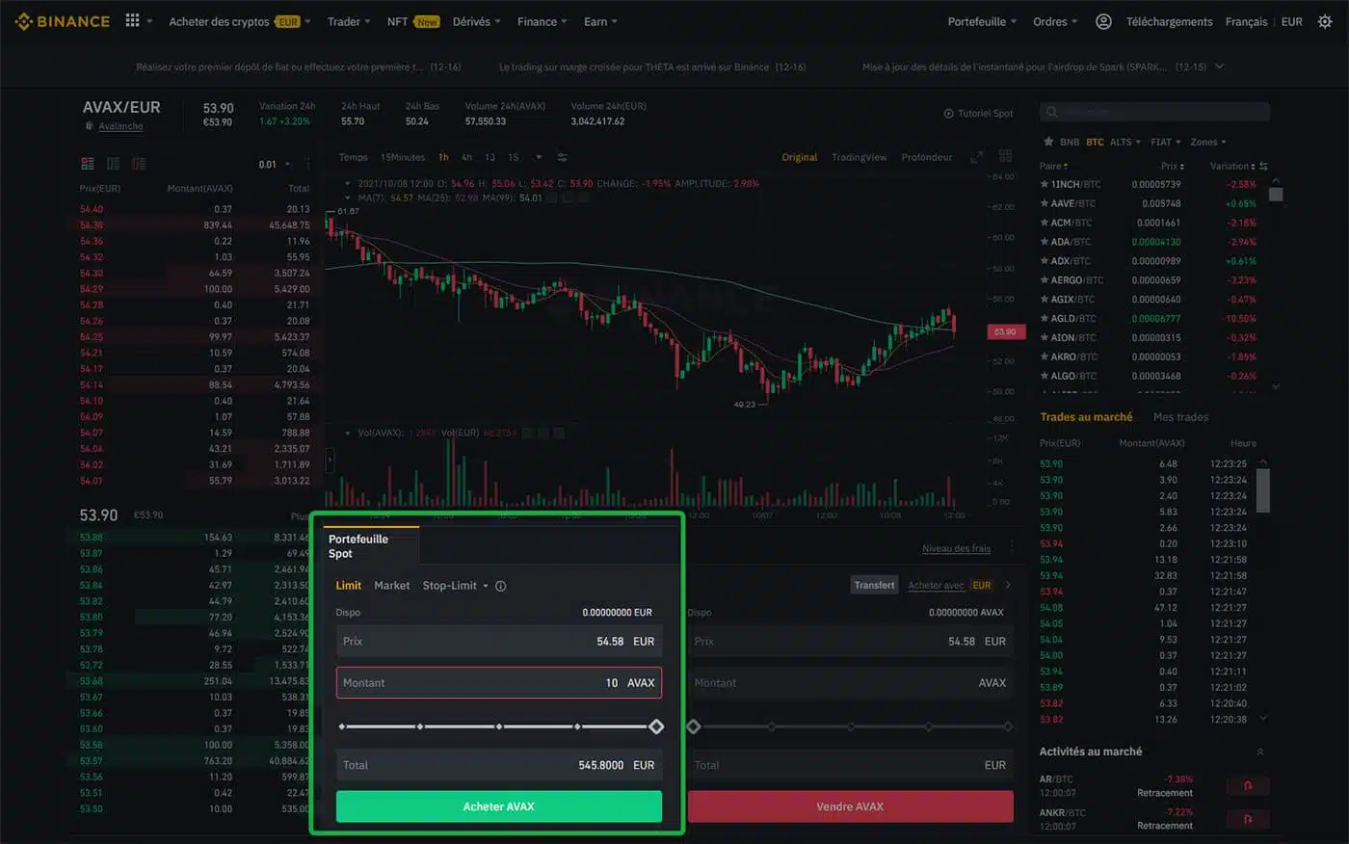Open Portefeuille dropdown menu

pos(982,21)
